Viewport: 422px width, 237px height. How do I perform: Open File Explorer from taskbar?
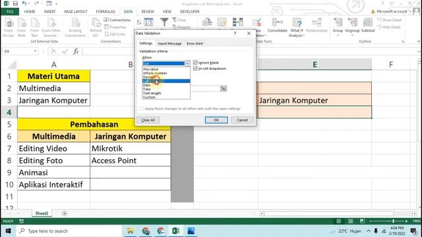coord(131,231)
